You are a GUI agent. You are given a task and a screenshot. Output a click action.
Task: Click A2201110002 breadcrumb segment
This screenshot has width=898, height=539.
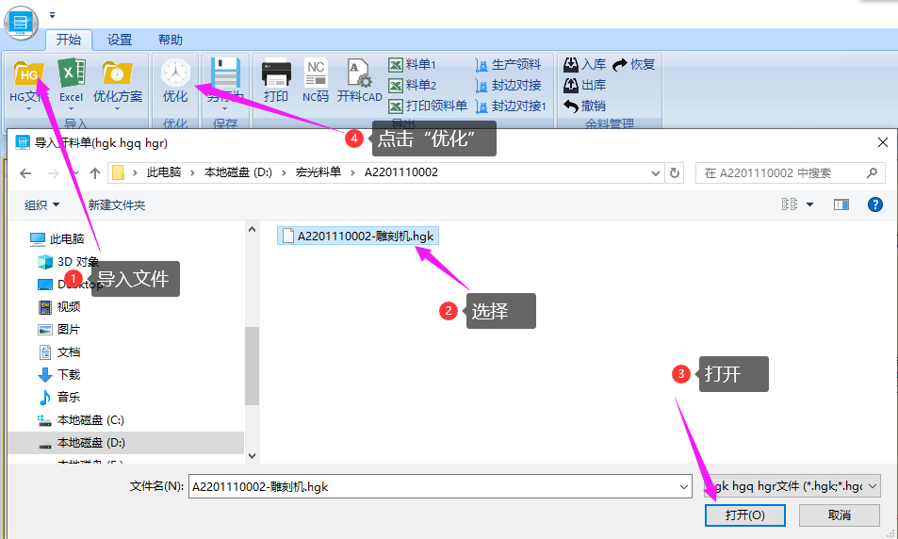[401, 172]
